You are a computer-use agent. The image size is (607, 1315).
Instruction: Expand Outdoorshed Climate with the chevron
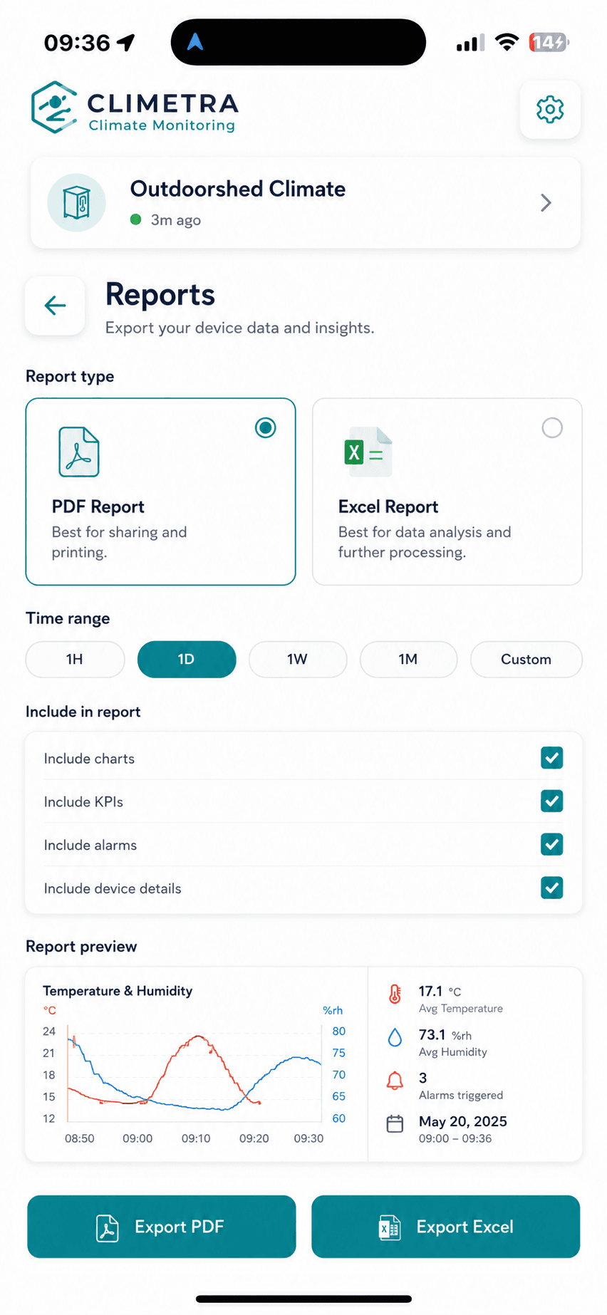pyautogui.click(x=546, y=203)
